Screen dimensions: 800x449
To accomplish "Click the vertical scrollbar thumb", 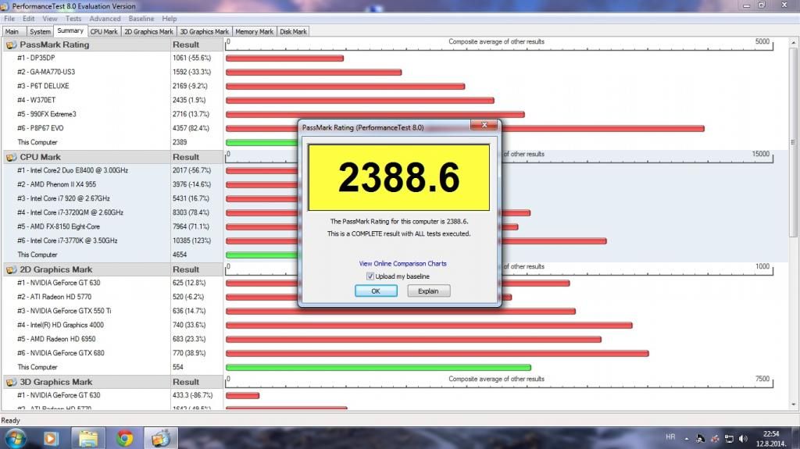I will (x=794, y=142).
